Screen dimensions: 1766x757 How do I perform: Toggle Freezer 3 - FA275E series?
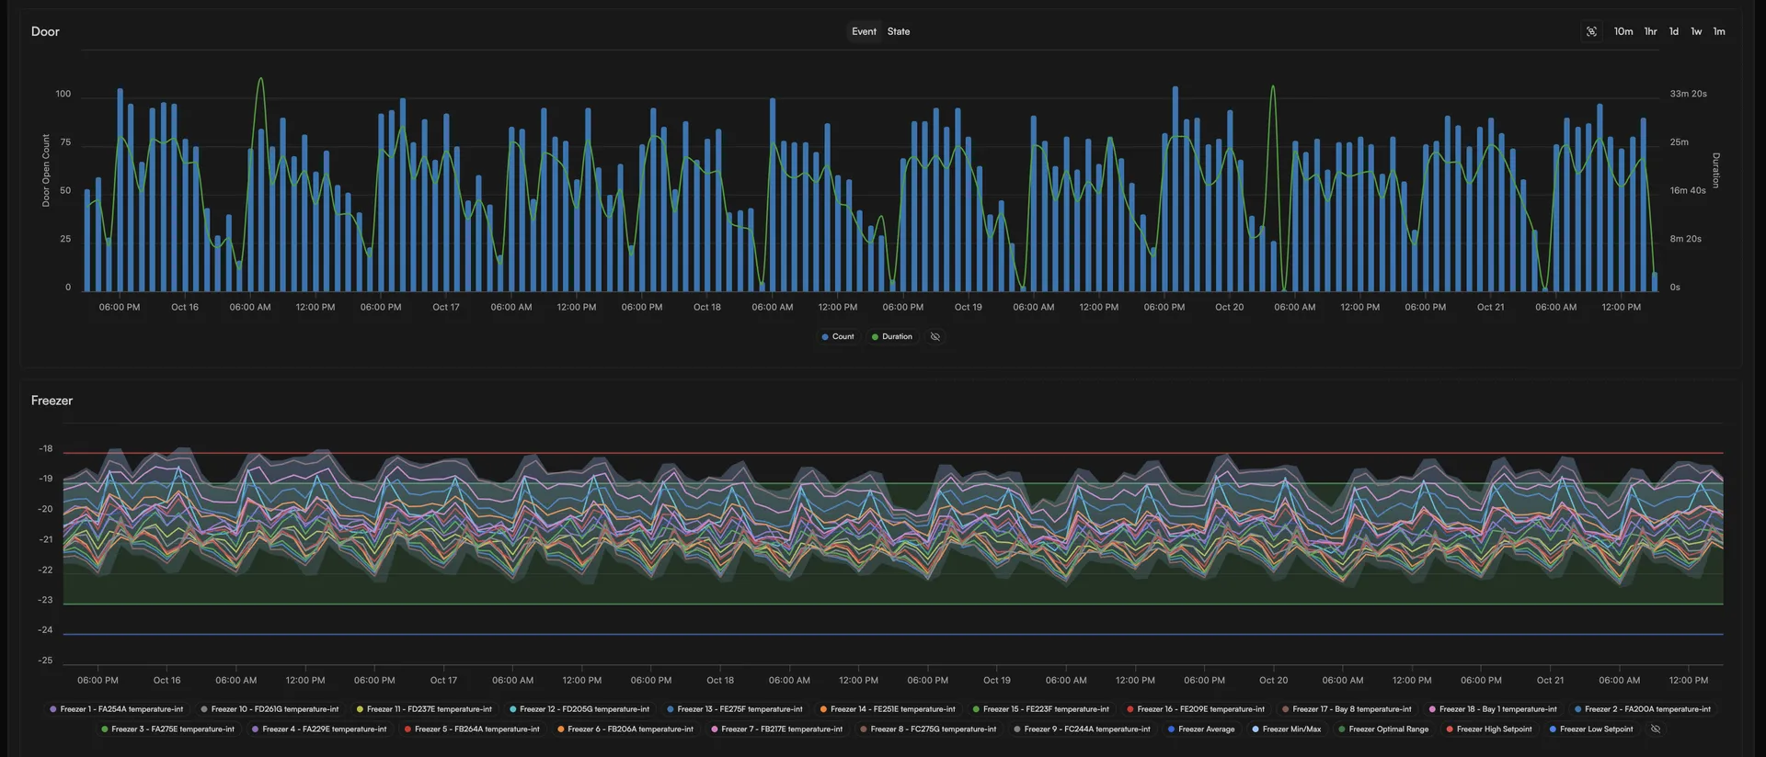tap(167, 729)
